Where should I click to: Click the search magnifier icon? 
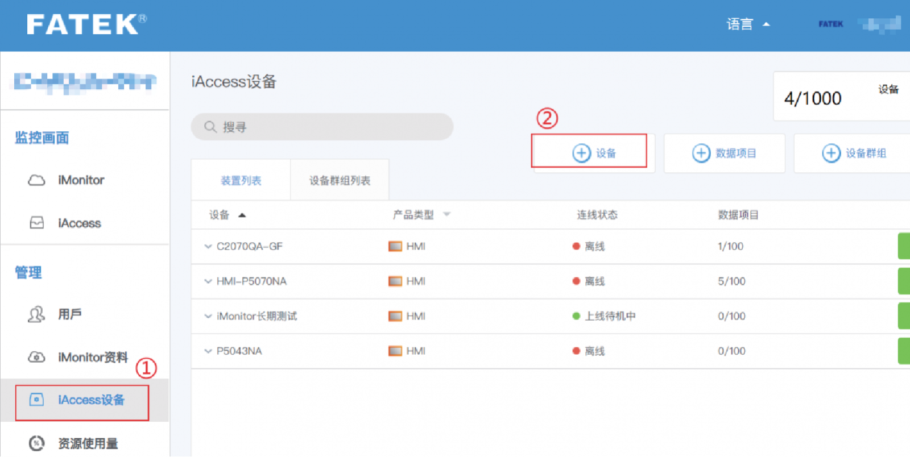[x=210, y=127]
